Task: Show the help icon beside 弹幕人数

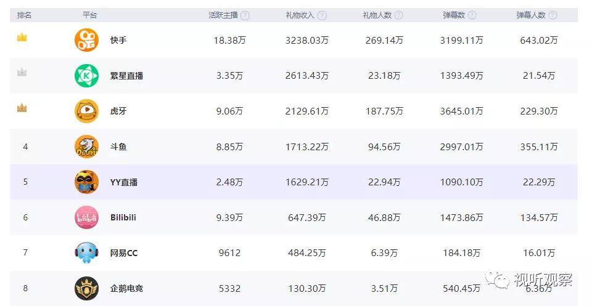Action: pos(553,15)
